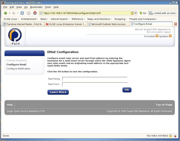This screenshot has width=180, height=141.
Task: Open the Tools menu
Action: click(48, 7)
